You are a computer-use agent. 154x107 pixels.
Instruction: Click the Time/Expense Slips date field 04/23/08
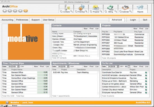(12, 66)
